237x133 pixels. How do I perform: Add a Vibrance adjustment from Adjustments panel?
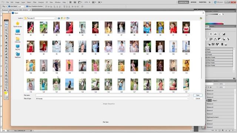tap(207, 39)
